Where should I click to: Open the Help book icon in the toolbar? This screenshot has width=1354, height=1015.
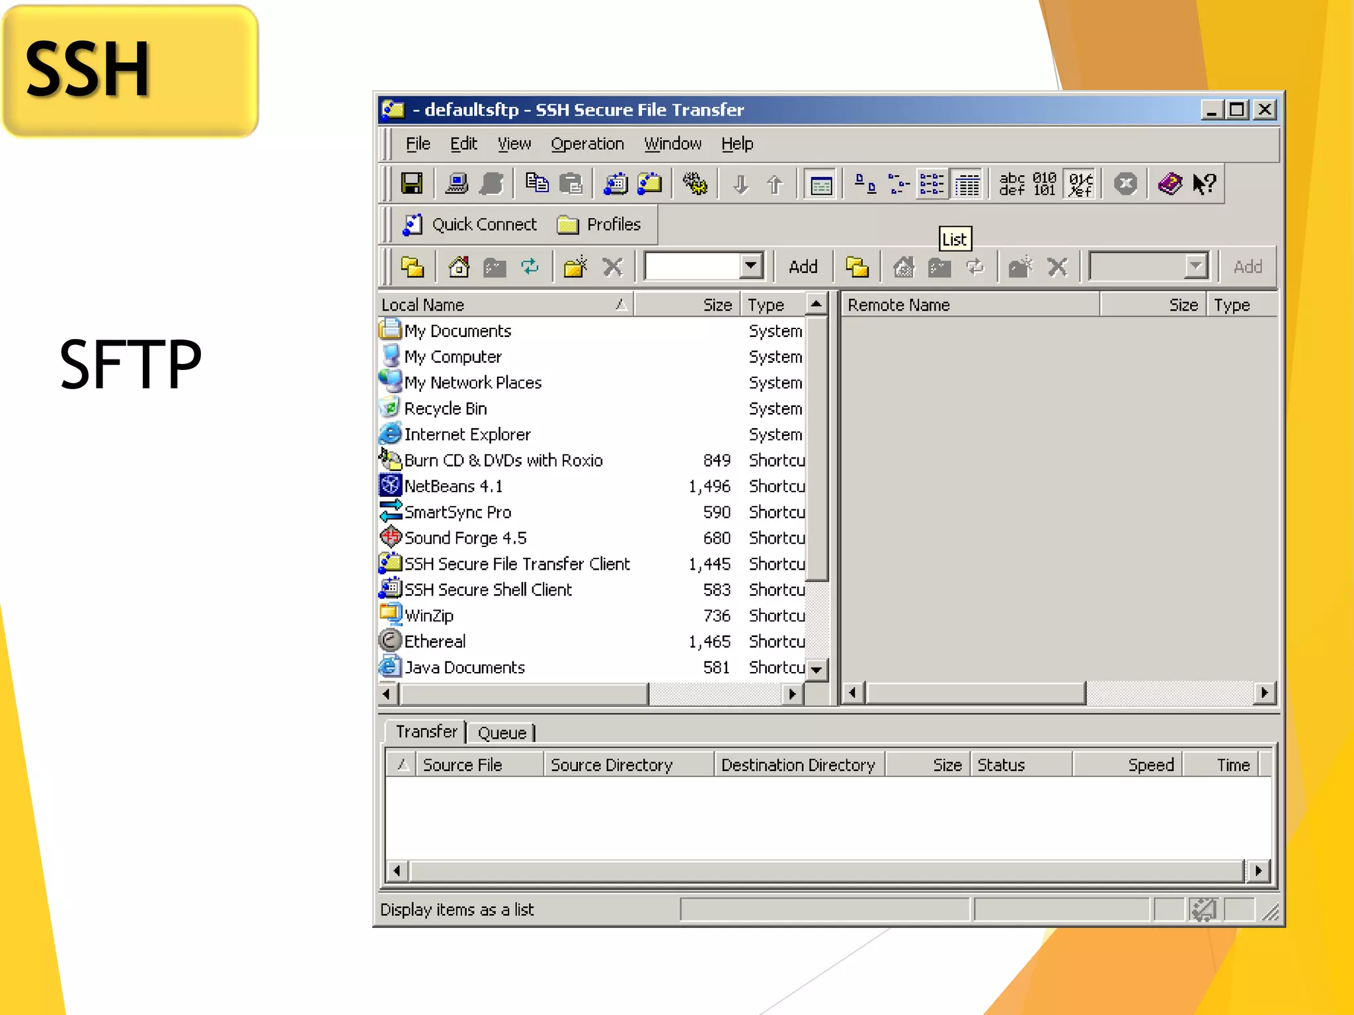pyautogui.click(x=1170, y=184)
